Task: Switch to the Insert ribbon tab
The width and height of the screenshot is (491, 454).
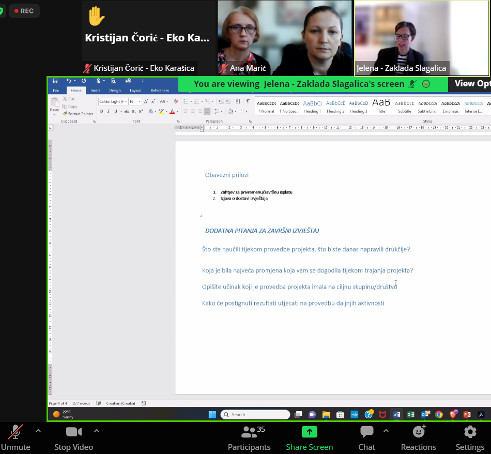Action: 95,90
